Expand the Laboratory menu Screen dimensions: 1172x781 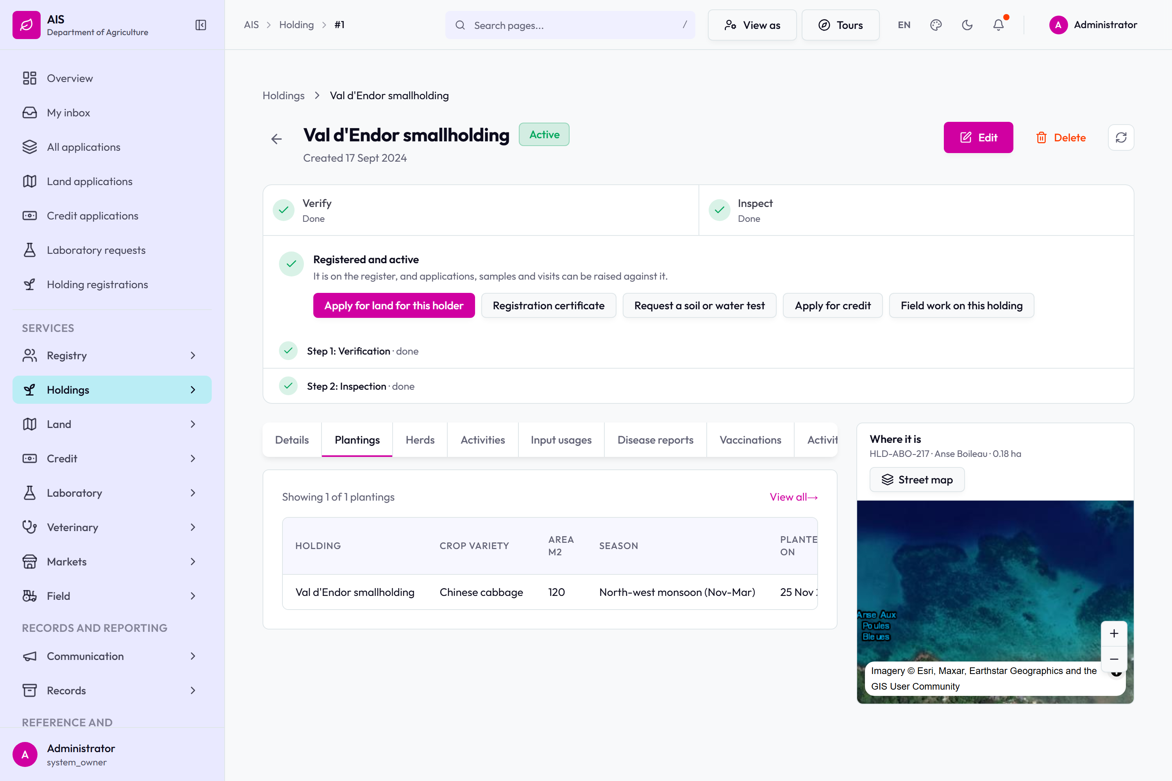click(112, 493)
